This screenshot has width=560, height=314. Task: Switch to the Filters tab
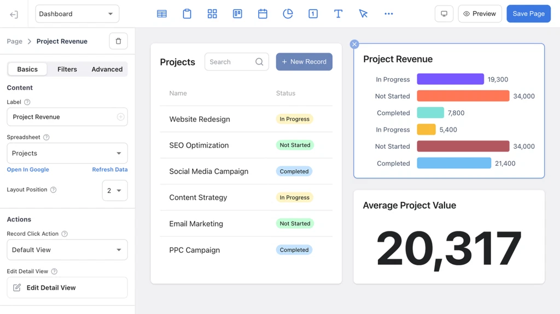[x=67, y=69]
